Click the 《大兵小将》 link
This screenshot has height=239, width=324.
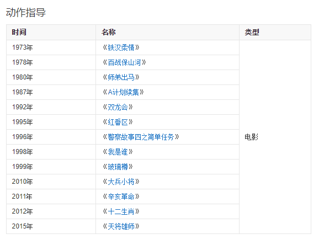tap(121, 182)
